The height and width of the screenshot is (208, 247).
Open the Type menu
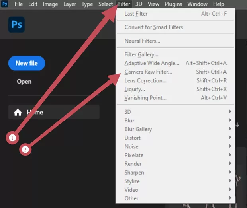point(87,4)
